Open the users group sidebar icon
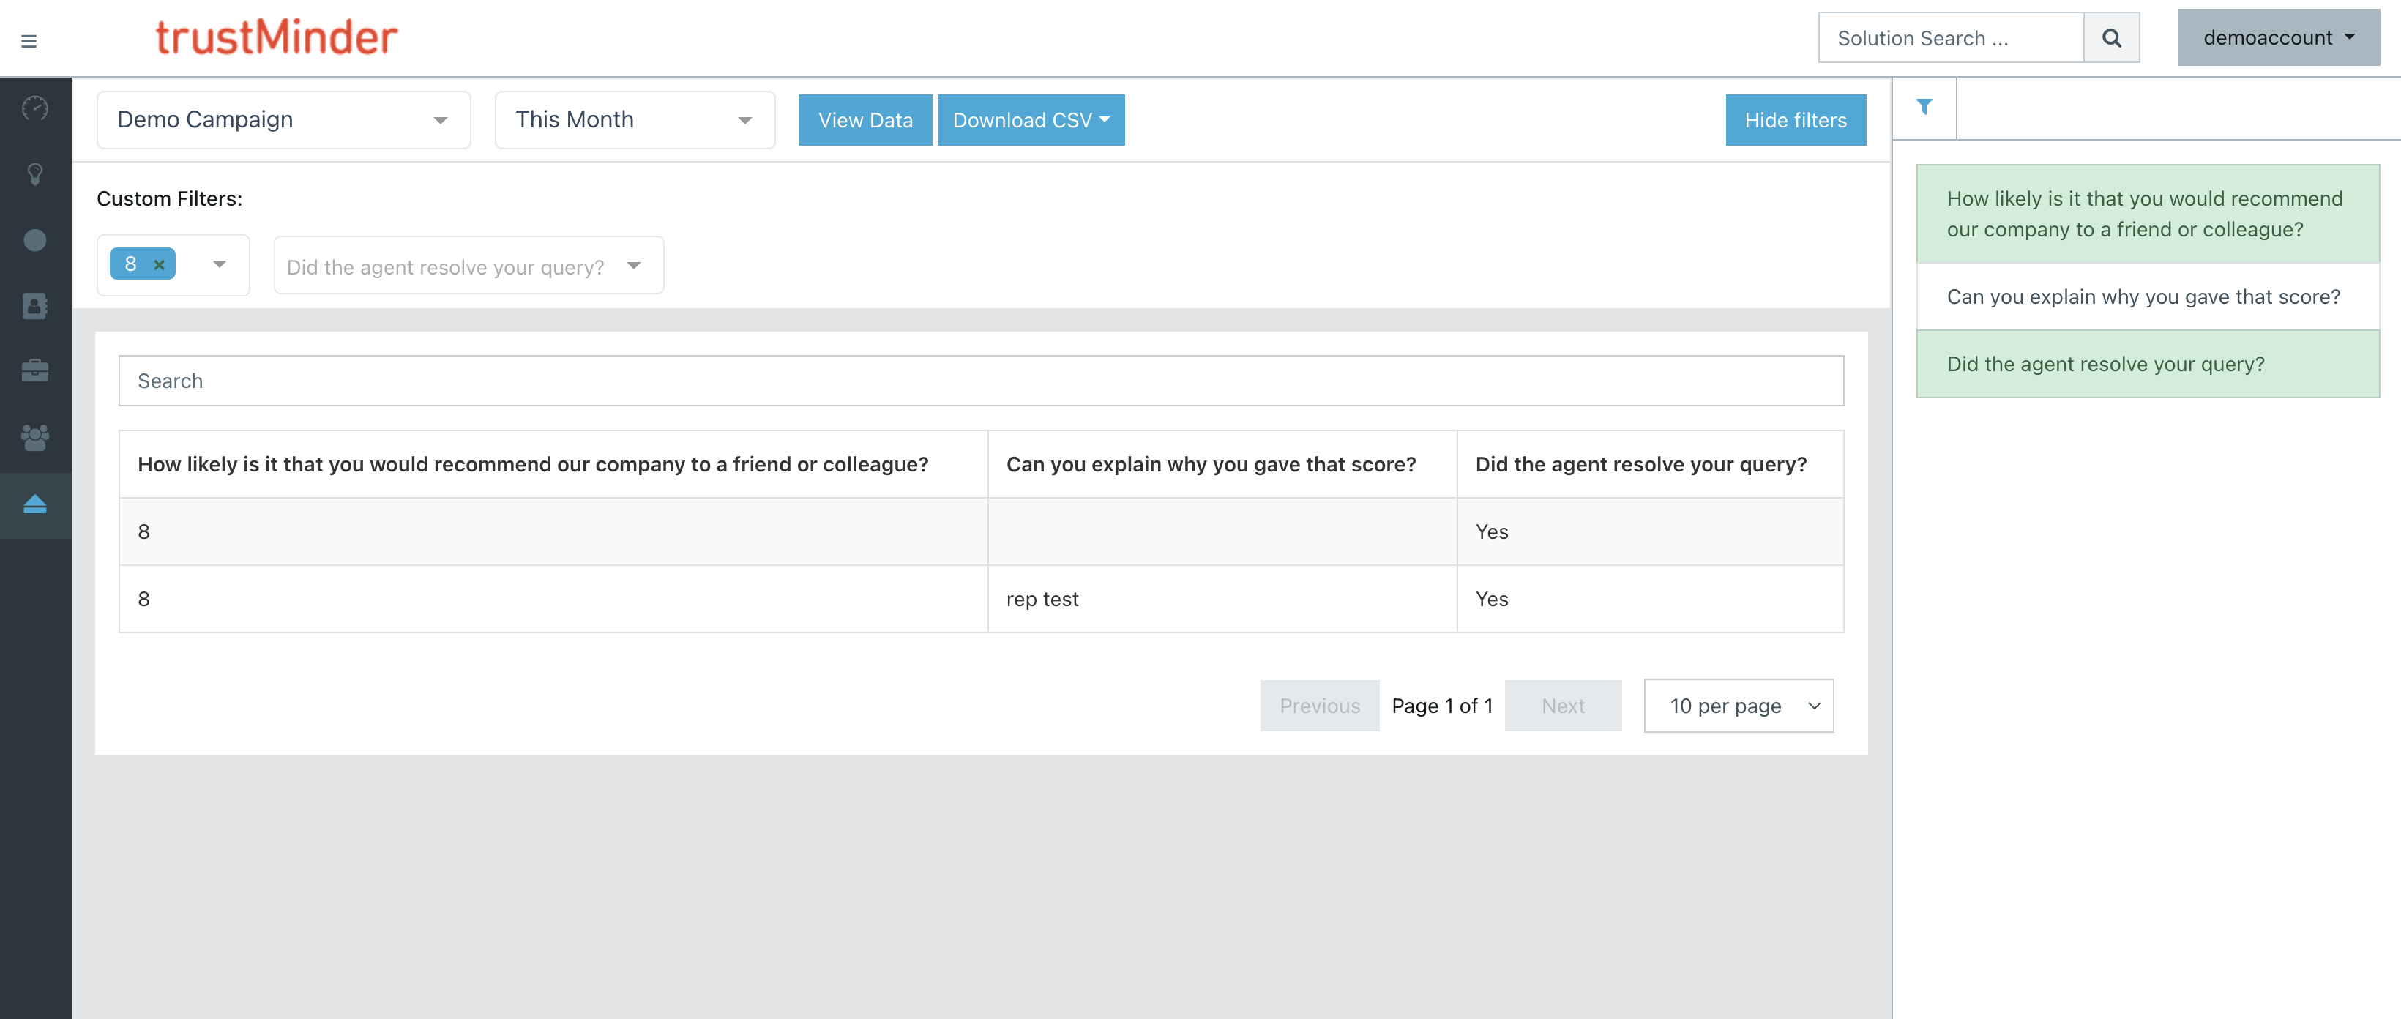2401x1019 pixels. (35, 437)
